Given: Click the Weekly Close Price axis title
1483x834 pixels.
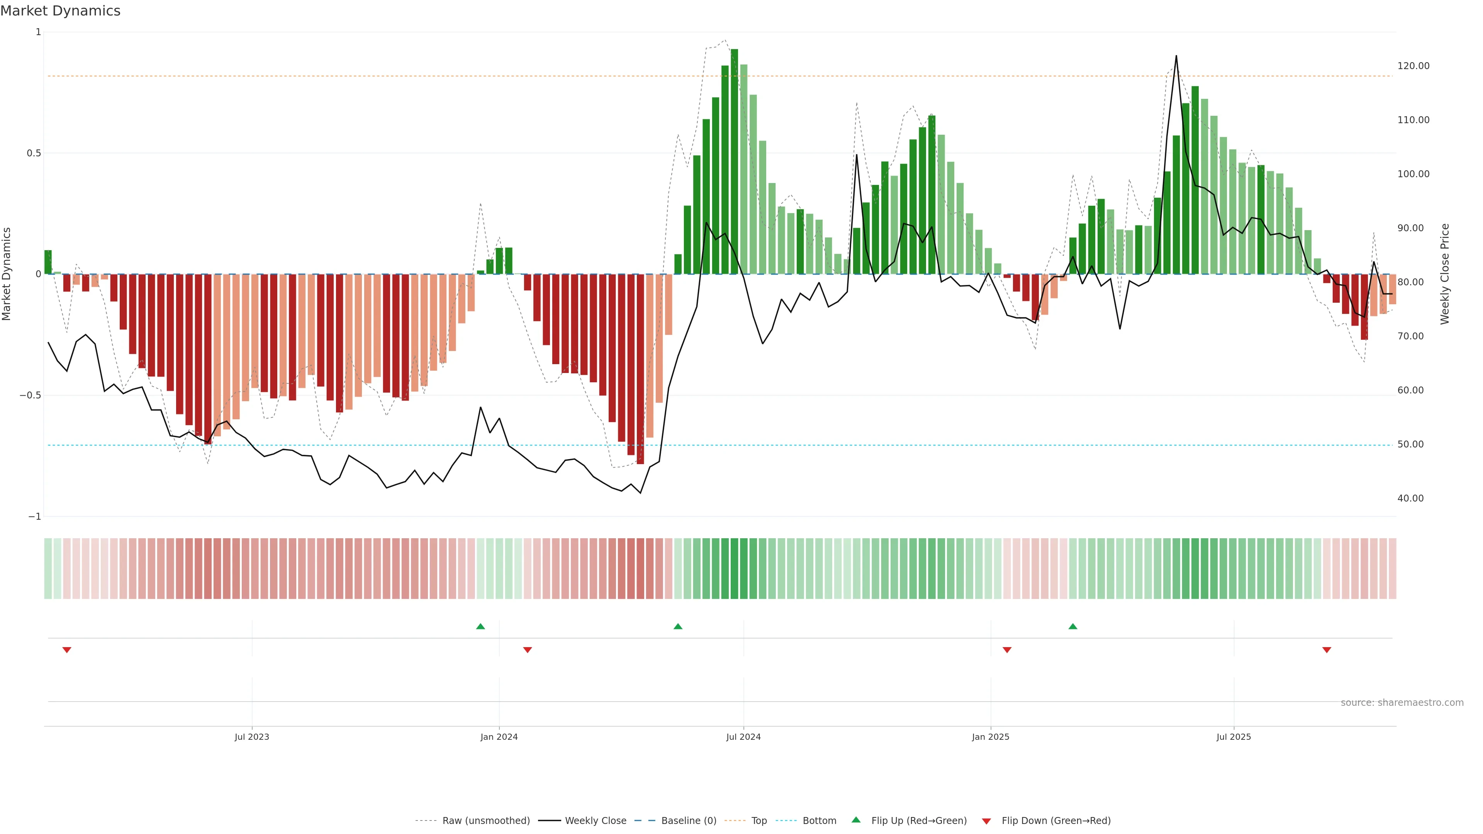Looking at the screenshot, I should pyautogui.click(x=1445, y=274).
